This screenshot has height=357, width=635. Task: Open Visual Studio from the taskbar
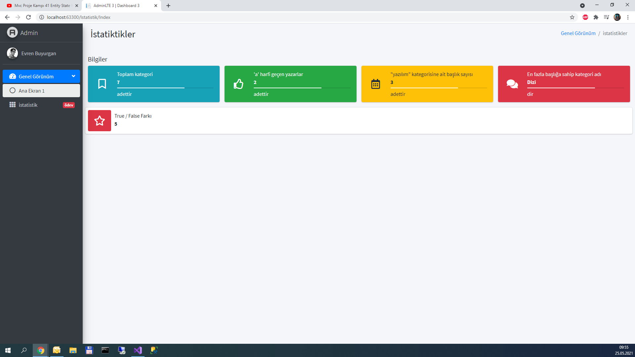coord(138,350)
